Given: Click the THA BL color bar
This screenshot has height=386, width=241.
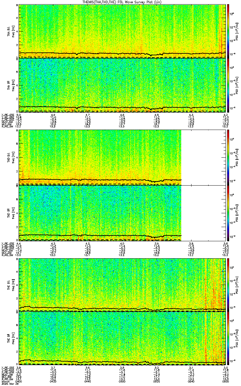Looking at the screenshot, I should coord(228,31).
